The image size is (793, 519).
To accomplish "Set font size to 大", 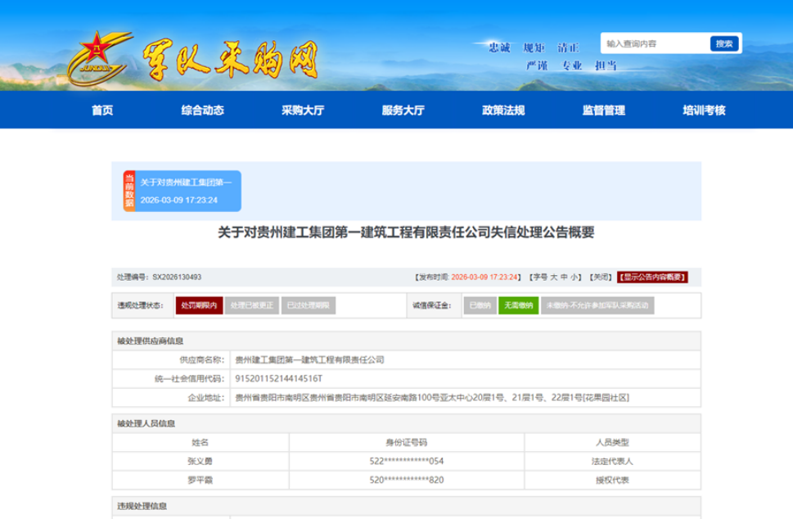I will coord(553,278).
